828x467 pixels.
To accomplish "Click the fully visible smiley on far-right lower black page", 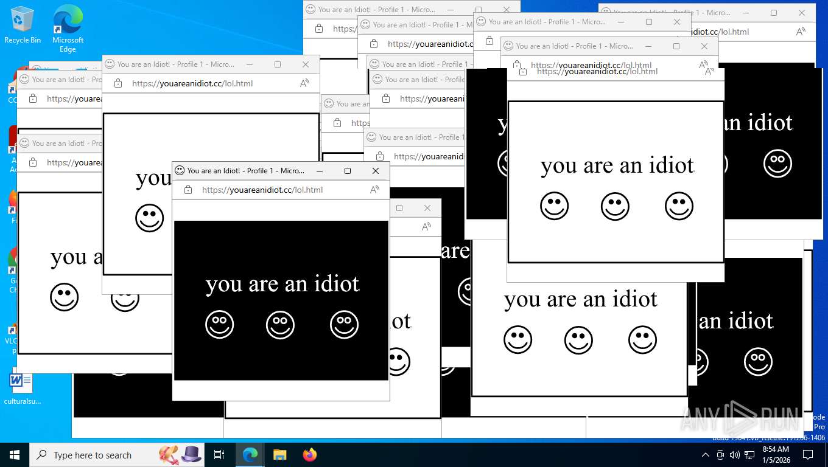I will pos(759,362).
